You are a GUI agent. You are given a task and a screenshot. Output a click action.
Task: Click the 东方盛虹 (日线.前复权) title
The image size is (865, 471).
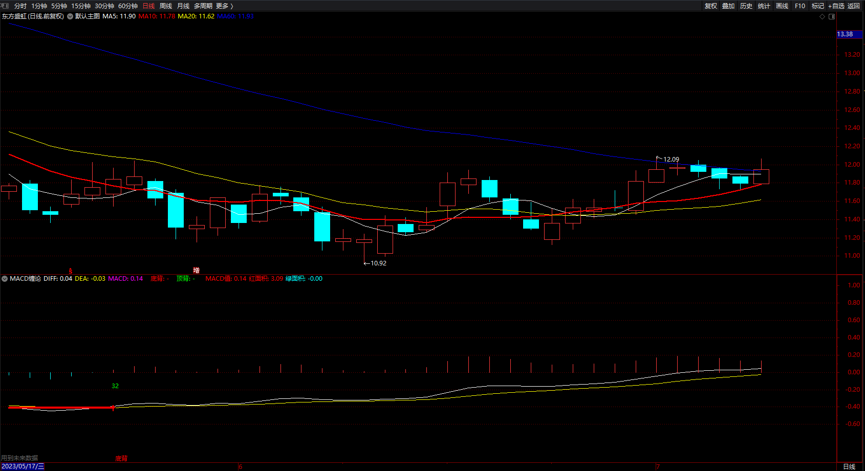(x=33, y=16)
